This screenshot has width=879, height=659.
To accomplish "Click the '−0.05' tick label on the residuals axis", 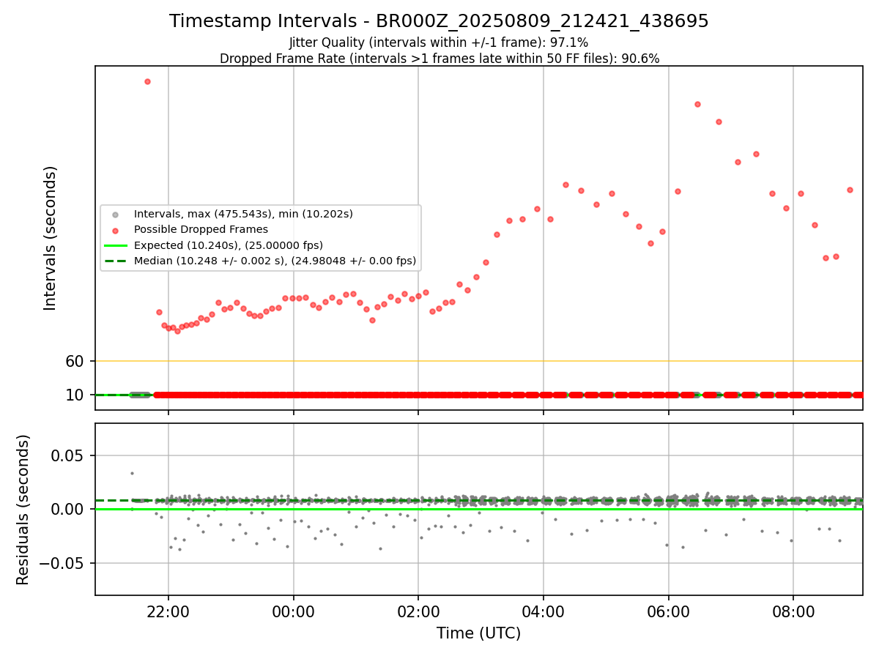I will [x=63, y=563].
